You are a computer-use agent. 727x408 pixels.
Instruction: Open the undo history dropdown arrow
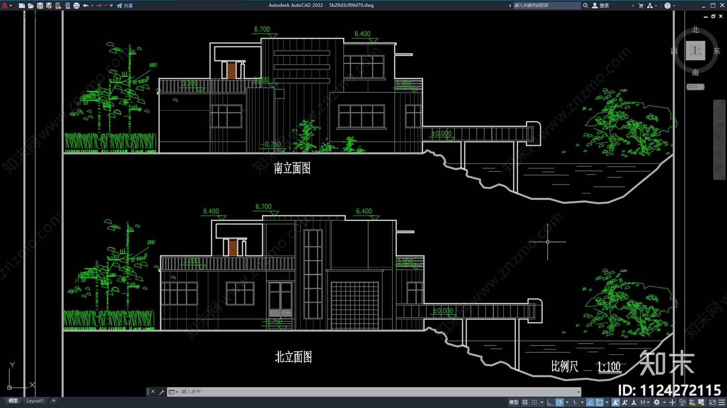point(92,5)
